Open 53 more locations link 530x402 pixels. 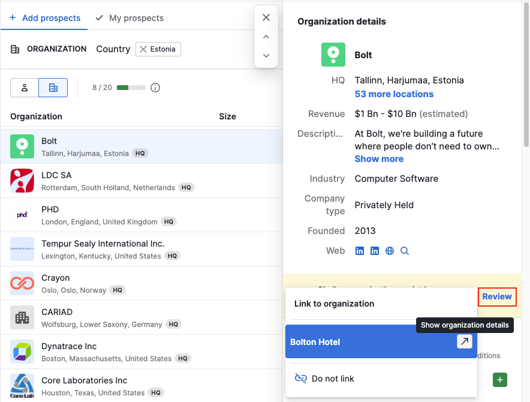point(394,94)
